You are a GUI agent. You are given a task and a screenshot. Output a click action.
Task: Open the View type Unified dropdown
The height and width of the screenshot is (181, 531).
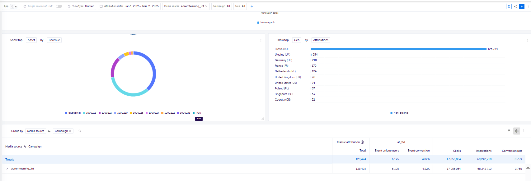click(x=81, y=6)
